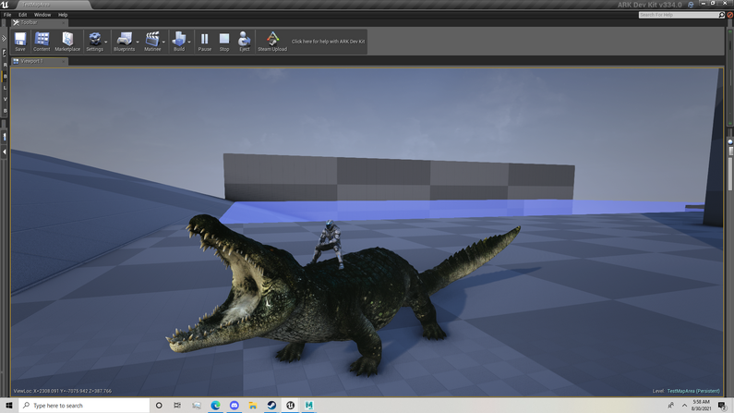Screen dimensions: 734x413
Task: Focus the Search For Help field
Action: 679,15
